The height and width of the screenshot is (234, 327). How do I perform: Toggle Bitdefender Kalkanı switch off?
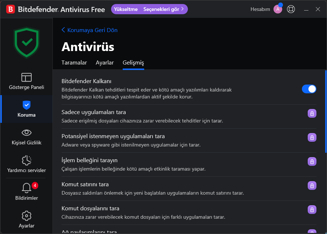coord(309,89)
